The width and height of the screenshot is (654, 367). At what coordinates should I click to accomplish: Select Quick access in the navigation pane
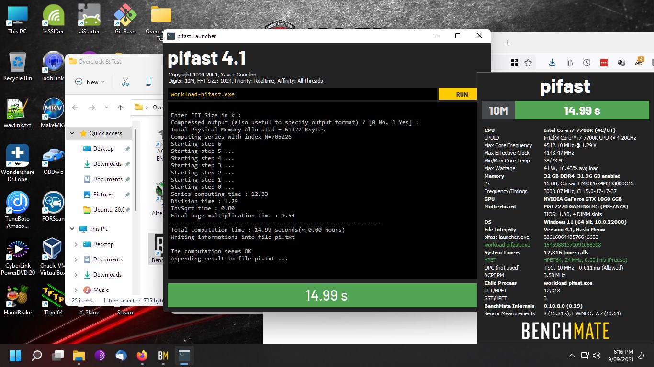tap(106, 133)
